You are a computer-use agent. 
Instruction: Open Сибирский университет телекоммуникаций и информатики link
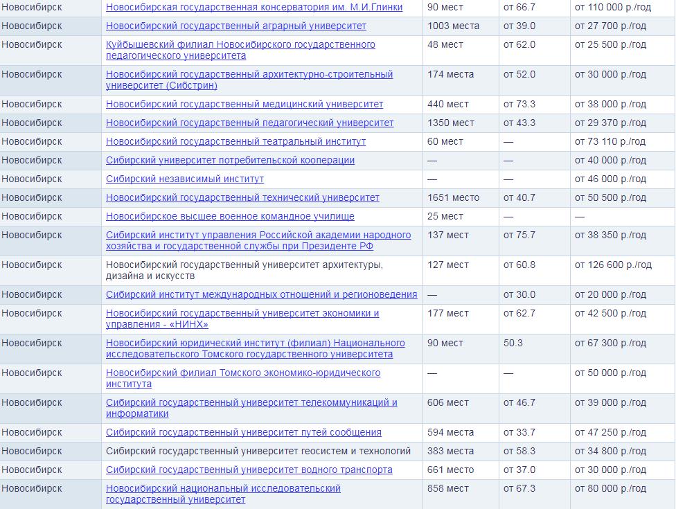pos(252,408)
